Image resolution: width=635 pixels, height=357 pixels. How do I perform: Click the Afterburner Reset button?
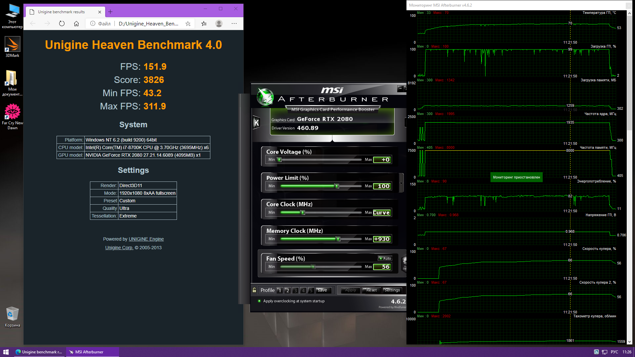pos(371,290)
